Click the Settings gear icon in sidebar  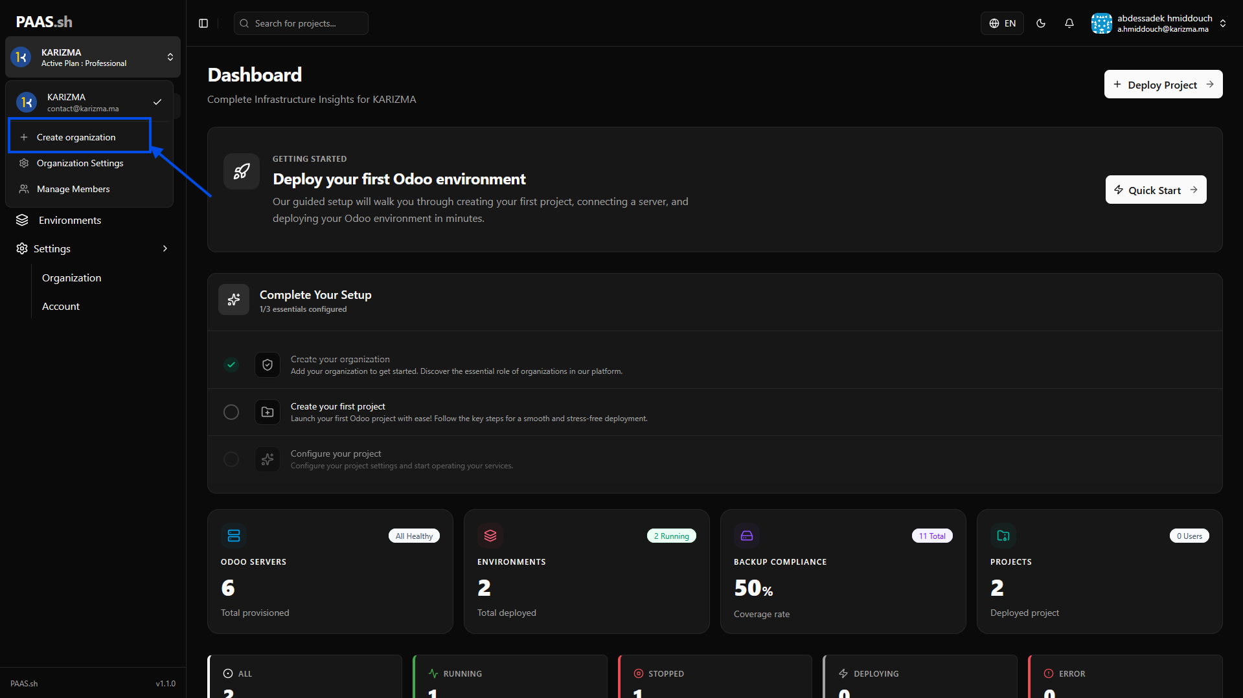pos(22,248)
